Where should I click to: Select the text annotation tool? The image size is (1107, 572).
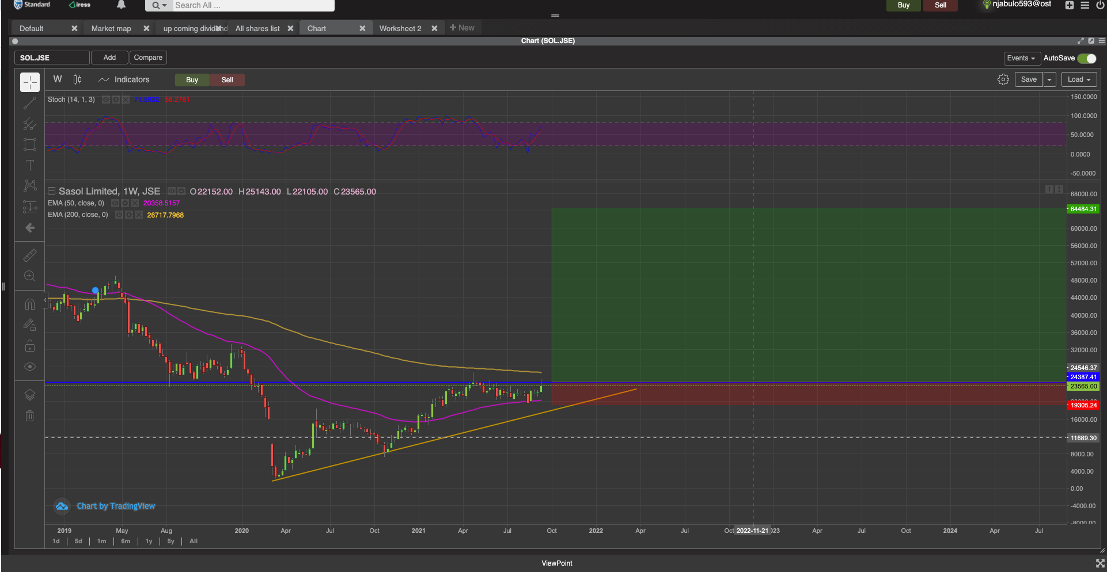[x=30, y=166]
